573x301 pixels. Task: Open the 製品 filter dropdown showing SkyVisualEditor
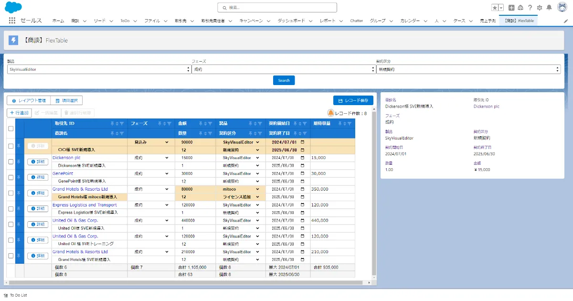click(99, 69)
